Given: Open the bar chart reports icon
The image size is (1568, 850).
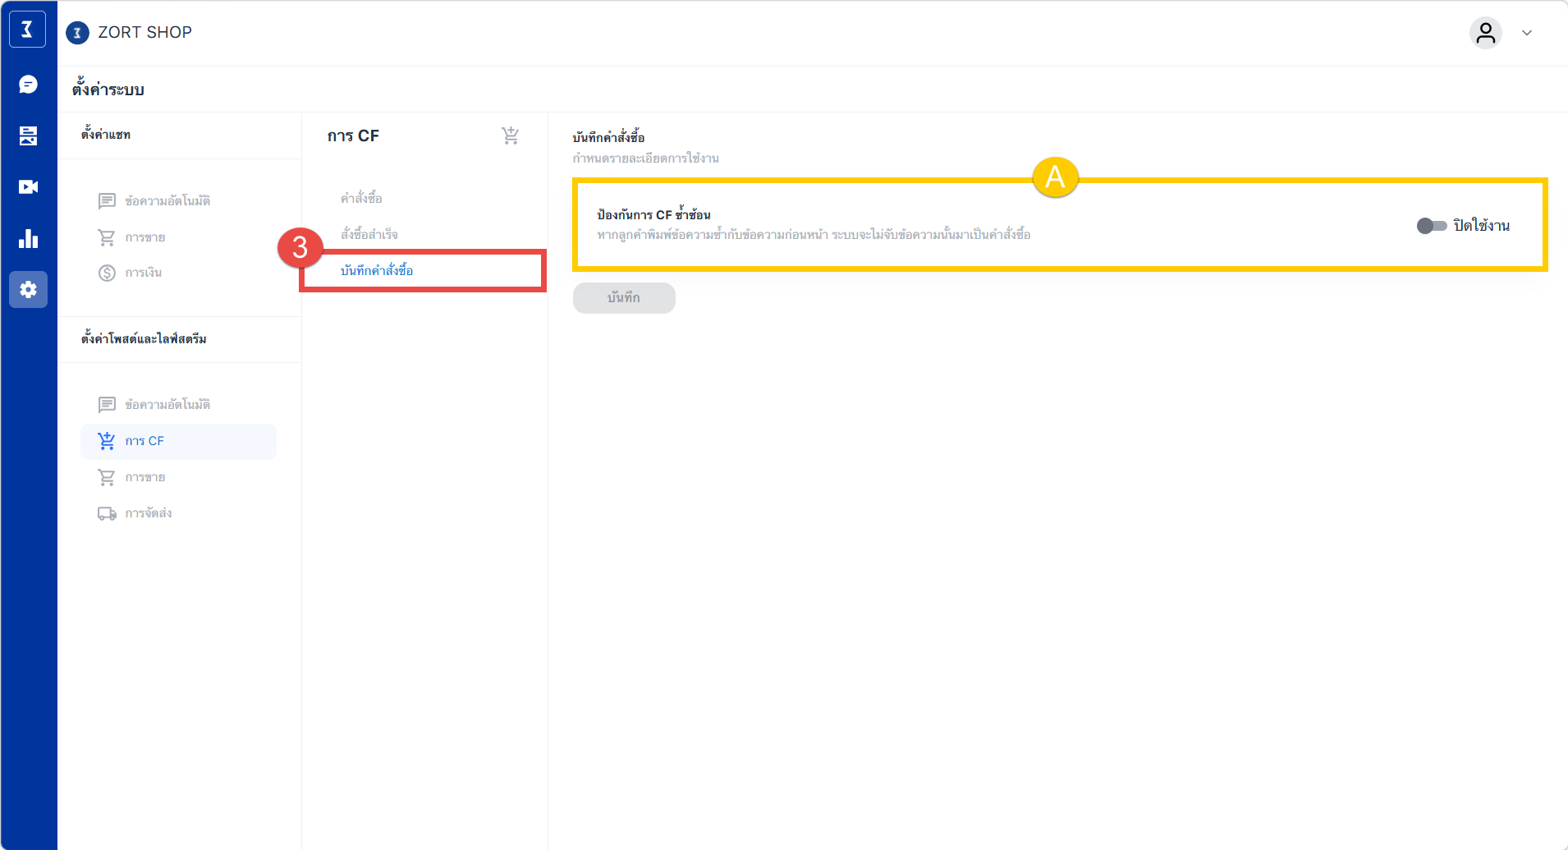Looking at the screenshot, I should [x=28, y=239].
